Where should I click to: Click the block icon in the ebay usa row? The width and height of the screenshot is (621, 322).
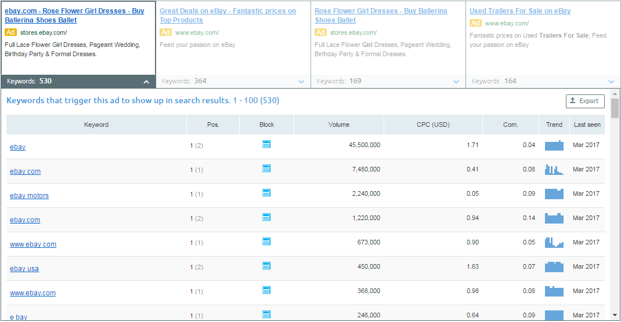tap(266, 266)
